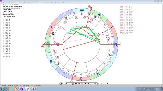This screenshot has height=91, width=163.
Task: Click the Gemini sign on zodiac ring
Action: 51,61
